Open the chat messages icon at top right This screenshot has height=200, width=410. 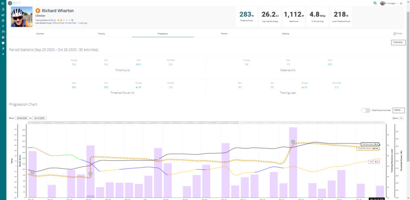(375, 3)
